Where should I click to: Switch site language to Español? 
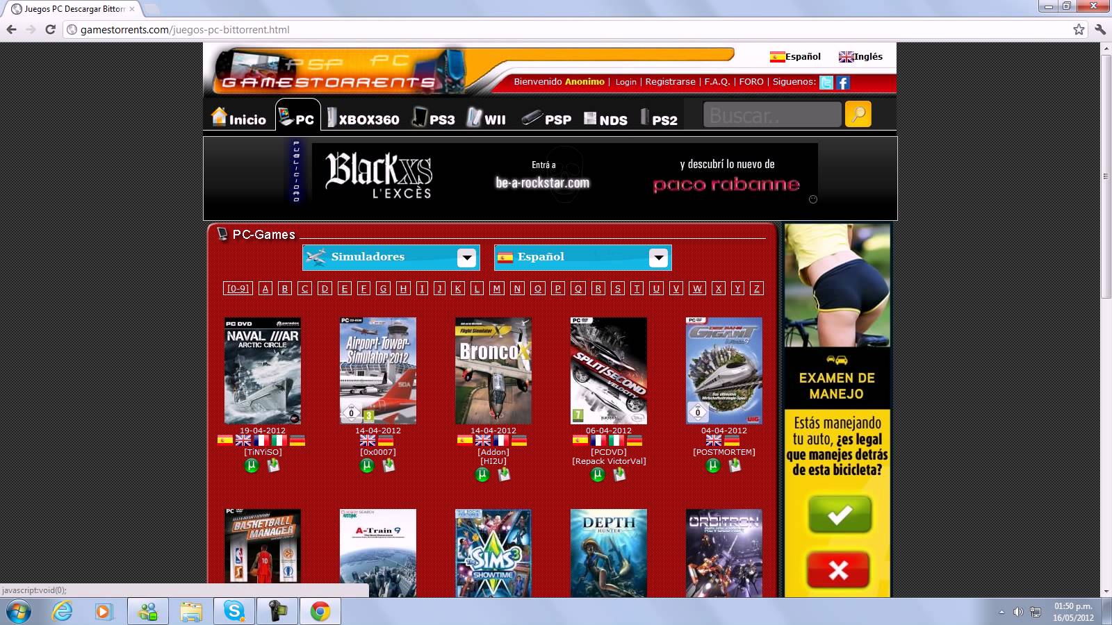pos(795,57)
